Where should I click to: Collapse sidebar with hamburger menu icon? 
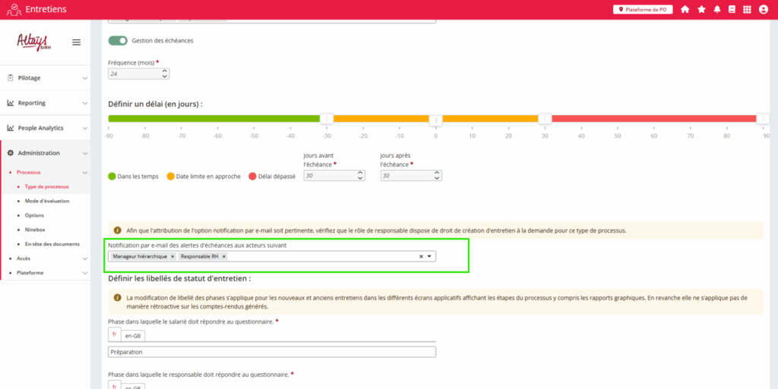pos(76,42)
